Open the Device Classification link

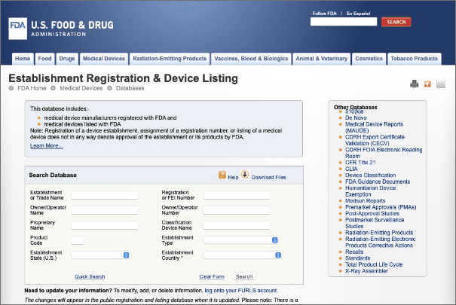371,175
